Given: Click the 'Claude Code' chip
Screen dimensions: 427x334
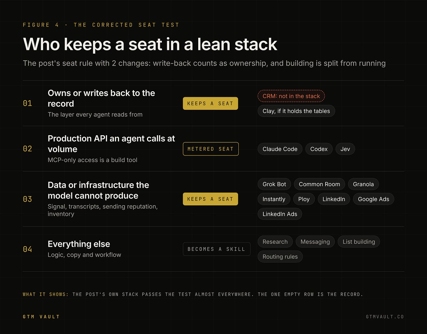Looking at the screenshot, I should click(x=280, y=149).
